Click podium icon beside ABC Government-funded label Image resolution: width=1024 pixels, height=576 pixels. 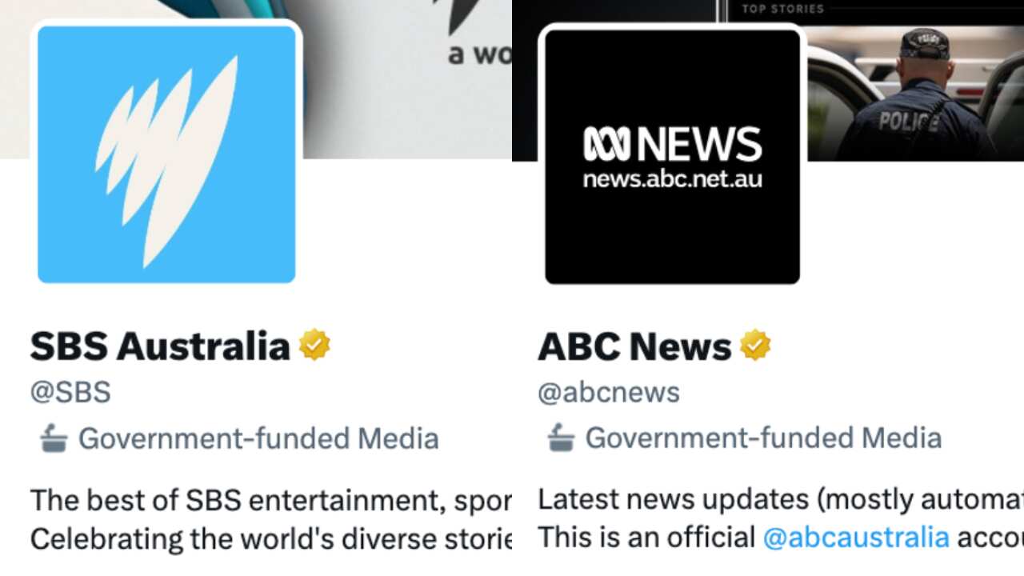tap(561, 438)
